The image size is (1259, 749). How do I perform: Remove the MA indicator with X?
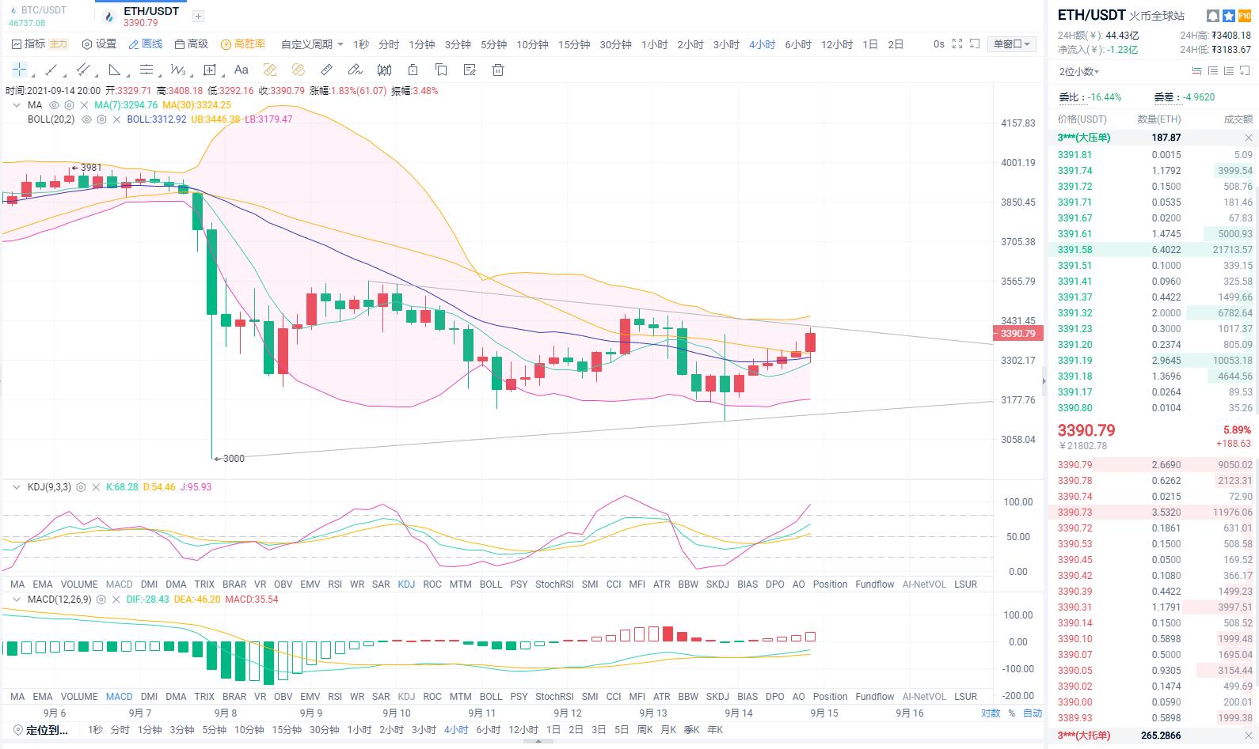tap(84, 105)
